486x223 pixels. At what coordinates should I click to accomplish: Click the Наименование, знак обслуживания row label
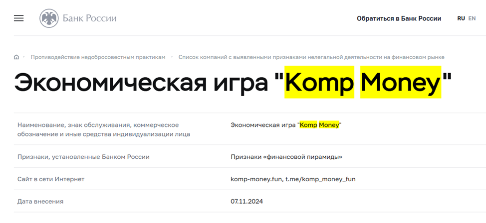pos(104,130)
